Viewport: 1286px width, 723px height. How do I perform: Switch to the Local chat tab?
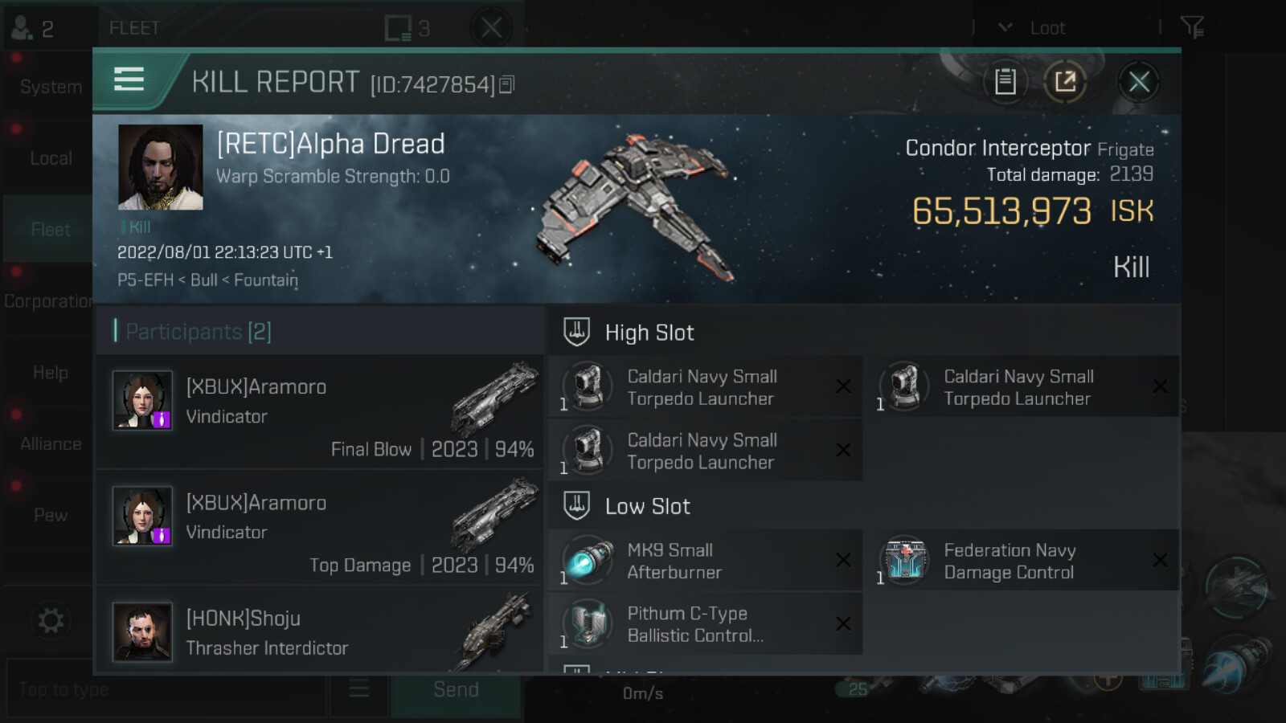pyautogui.click(x=50, y=158)
